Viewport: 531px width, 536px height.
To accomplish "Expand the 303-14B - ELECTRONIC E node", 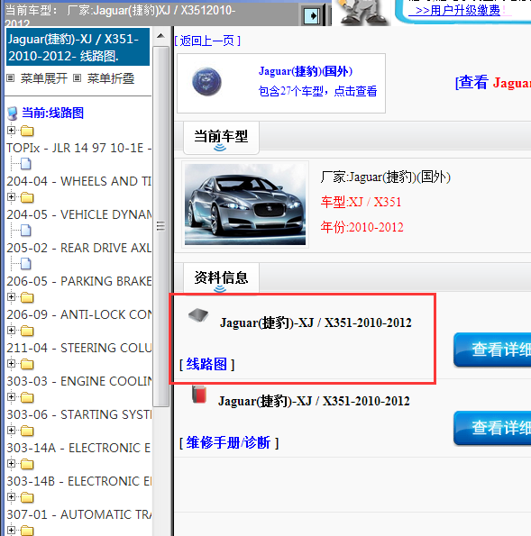I will [x=11, y=464].
